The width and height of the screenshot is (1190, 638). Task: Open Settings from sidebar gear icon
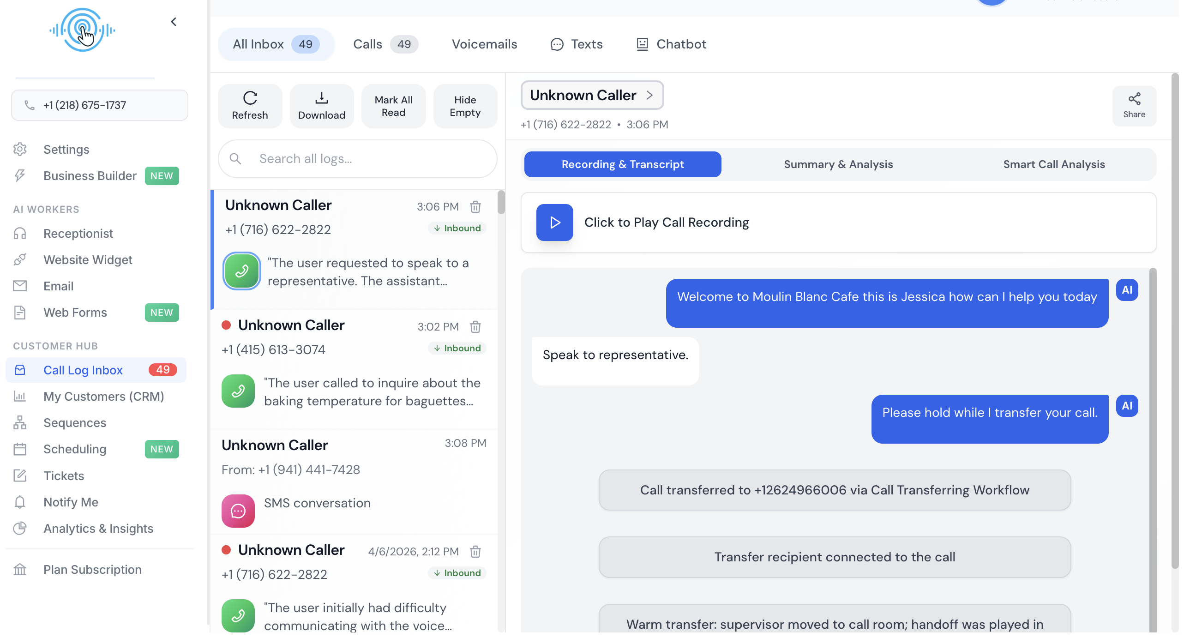pyautogui.click(x=20, y=149)
